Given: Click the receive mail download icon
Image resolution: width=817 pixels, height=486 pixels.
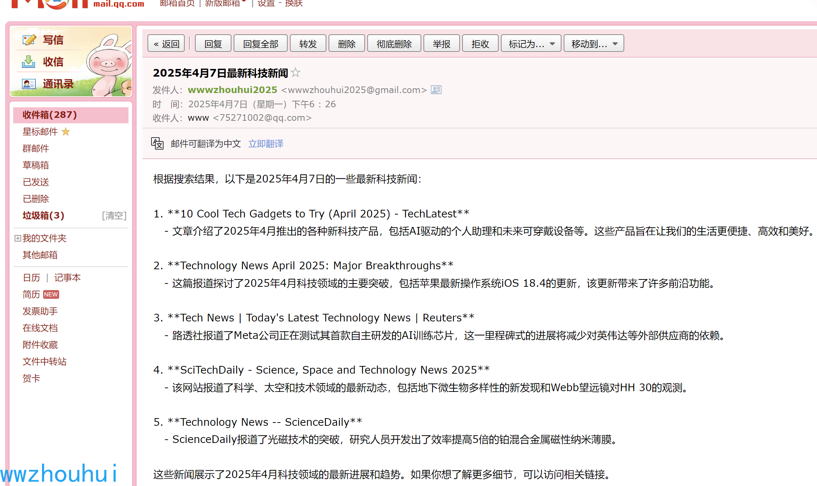Looking at the screenshot, I should [x=28, y=62].
